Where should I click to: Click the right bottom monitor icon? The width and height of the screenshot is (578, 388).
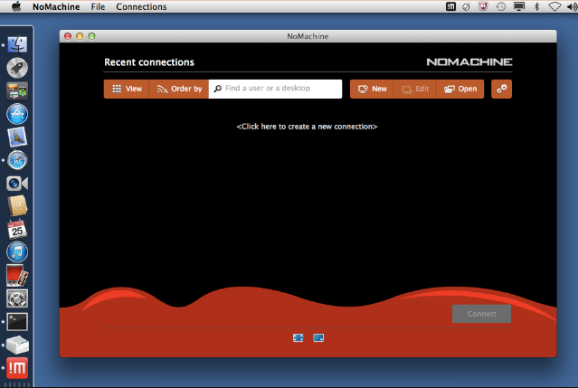(318, 337)
